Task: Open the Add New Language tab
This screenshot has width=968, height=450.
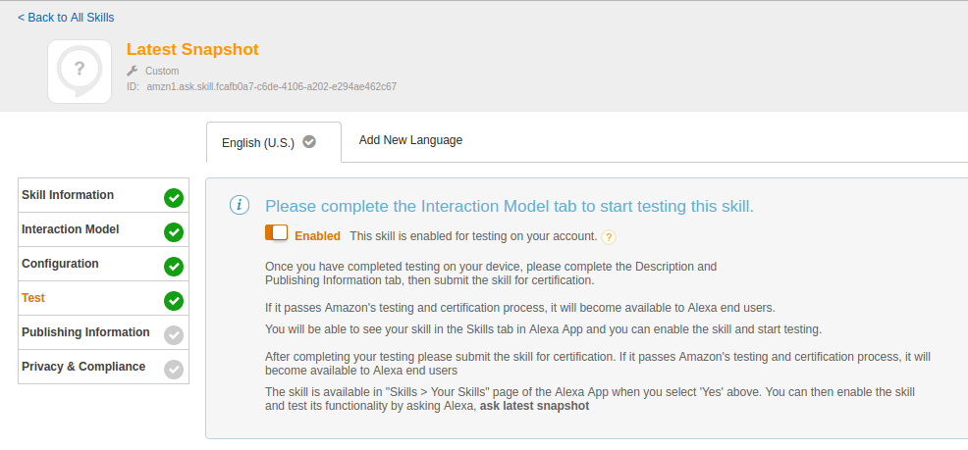Action: (x=410, y=140)
